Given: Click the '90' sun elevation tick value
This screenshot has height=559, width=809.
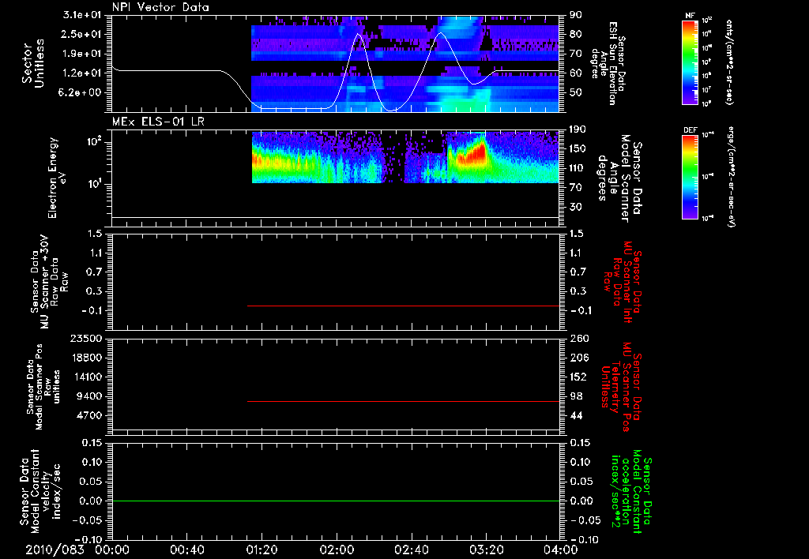Looking at the screenshot, I should point(576,15).
